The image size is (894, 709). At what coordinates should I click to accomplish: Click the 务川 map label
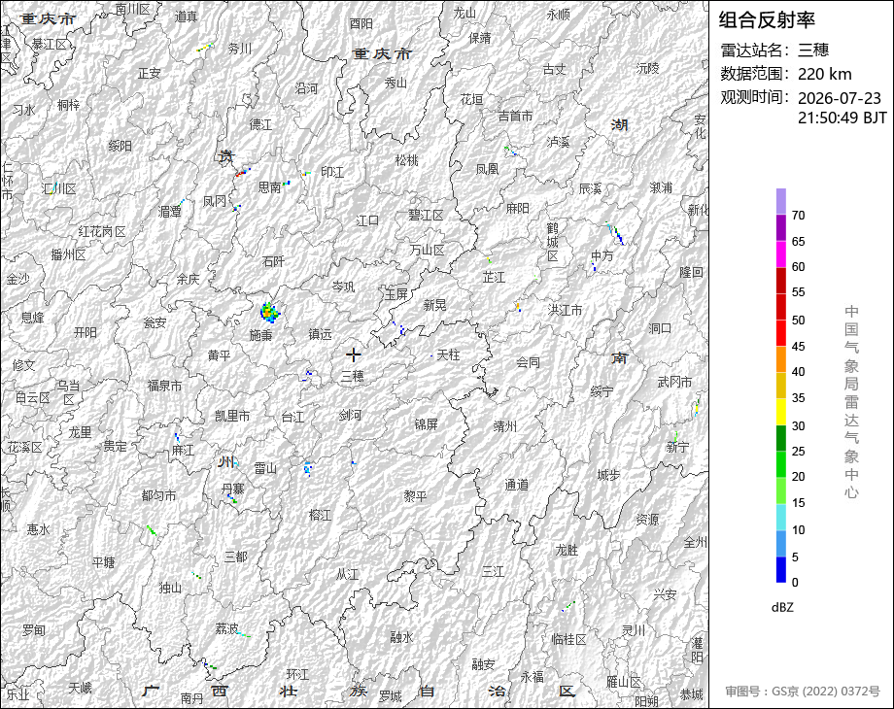point(239,49)
